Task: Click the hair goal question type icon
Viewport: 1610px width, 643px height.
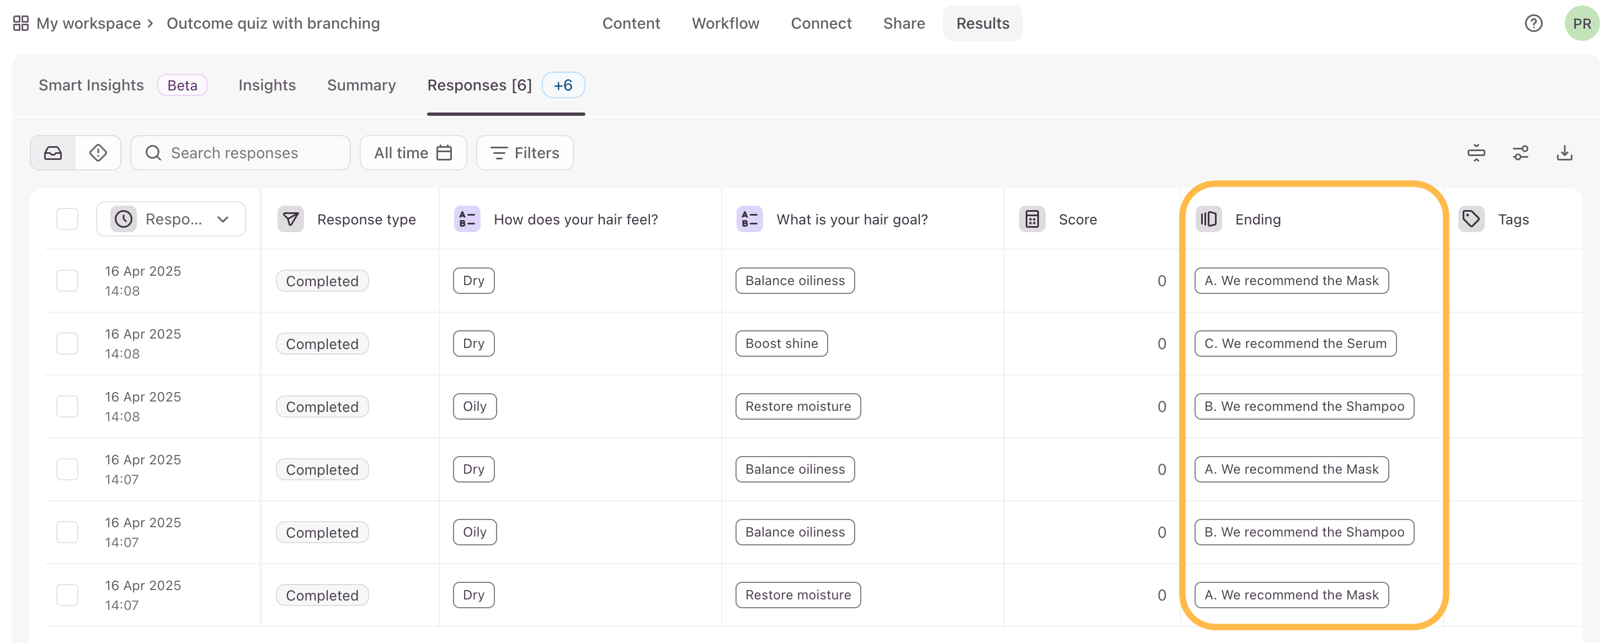Action: click(749, 219)
